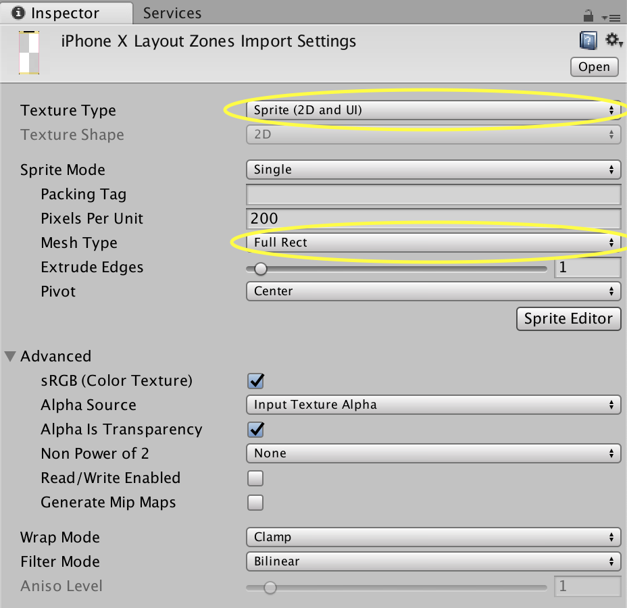Open the Sprite Mode dropdown

pos(434,170)
